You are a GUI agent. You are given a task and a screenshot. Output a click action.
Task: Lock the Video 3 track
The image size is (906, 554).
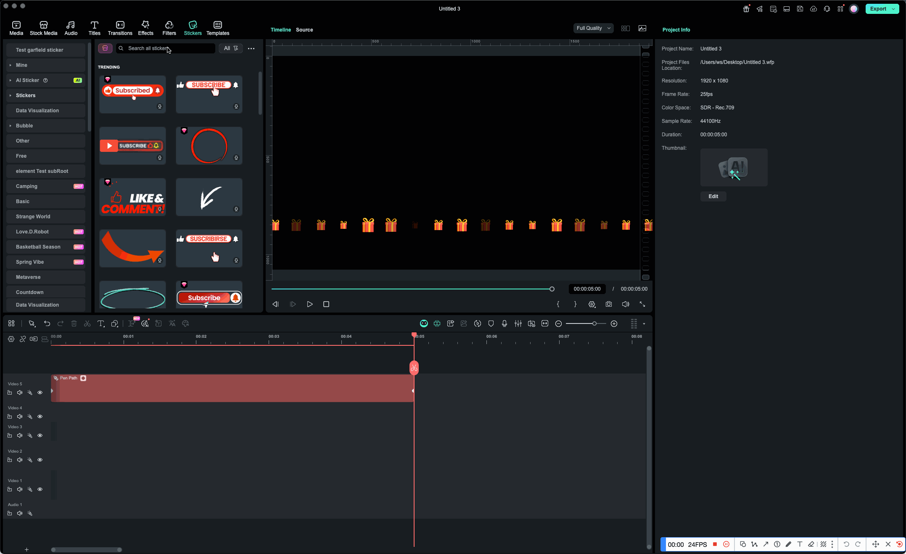(x=10, y=435)
